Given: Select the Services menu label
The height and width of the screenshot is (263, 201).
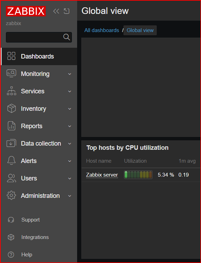Looking at the screenshot, I should [32, 91].
